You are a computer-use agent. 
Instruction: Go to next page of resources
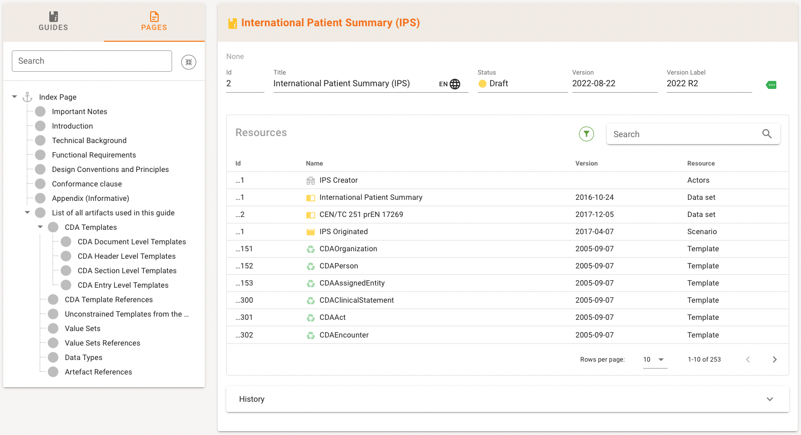coord(774,359)
